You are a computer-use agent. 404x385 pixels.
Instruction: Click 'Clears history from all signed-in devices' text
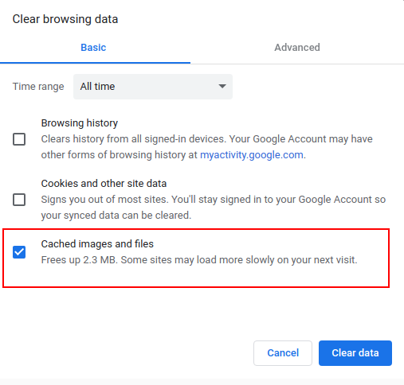pos(207,147)
